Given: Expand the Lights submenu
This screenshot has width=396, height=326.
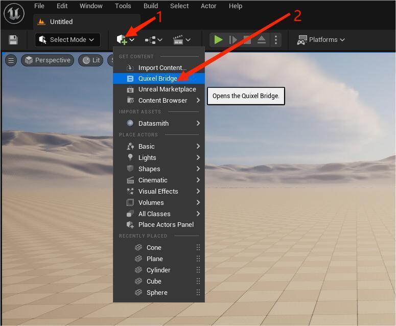Looking at the screenshot, I should tap(159, 157).
